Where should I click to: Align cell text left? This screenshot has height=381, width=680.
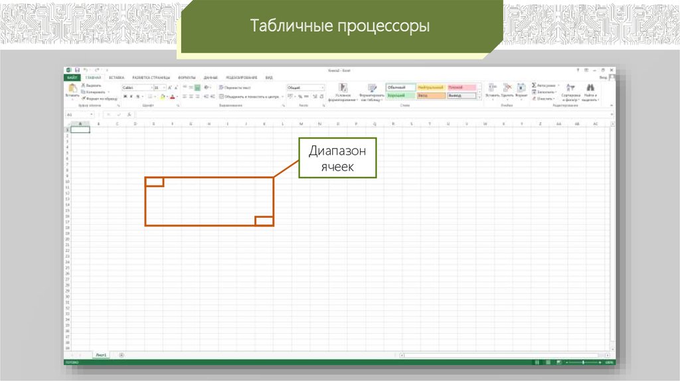click(x=185, y=97)
